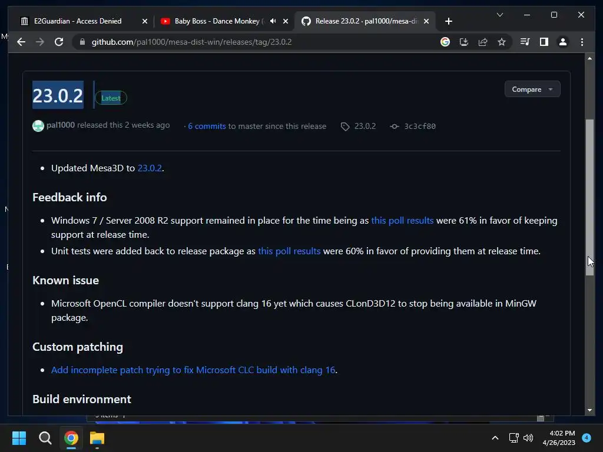This screenshot has width=603, height=452.
Task: Open pal1000 avatar image
Action: pyautogui.click(x=38, y=126)
